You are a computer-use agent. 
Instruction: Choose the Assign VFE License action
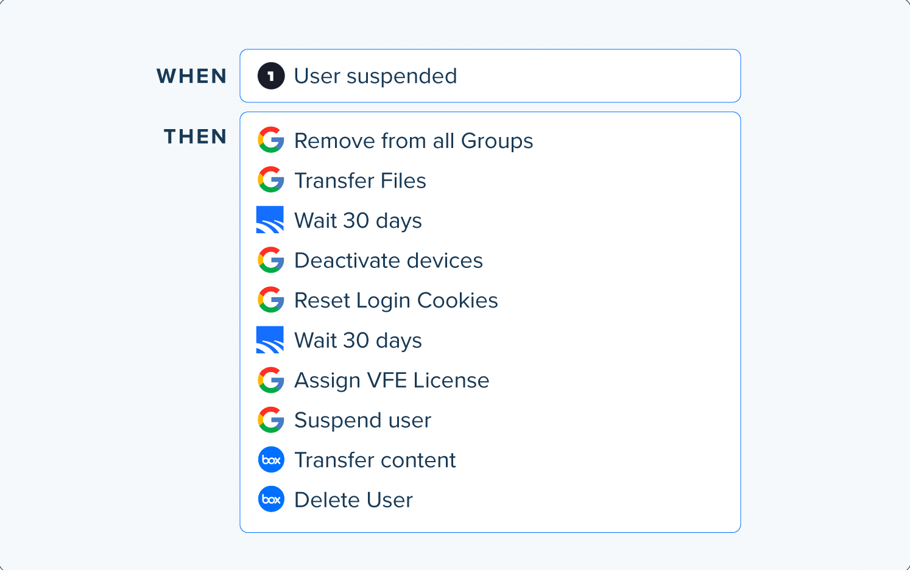click(x=392, y=381)
